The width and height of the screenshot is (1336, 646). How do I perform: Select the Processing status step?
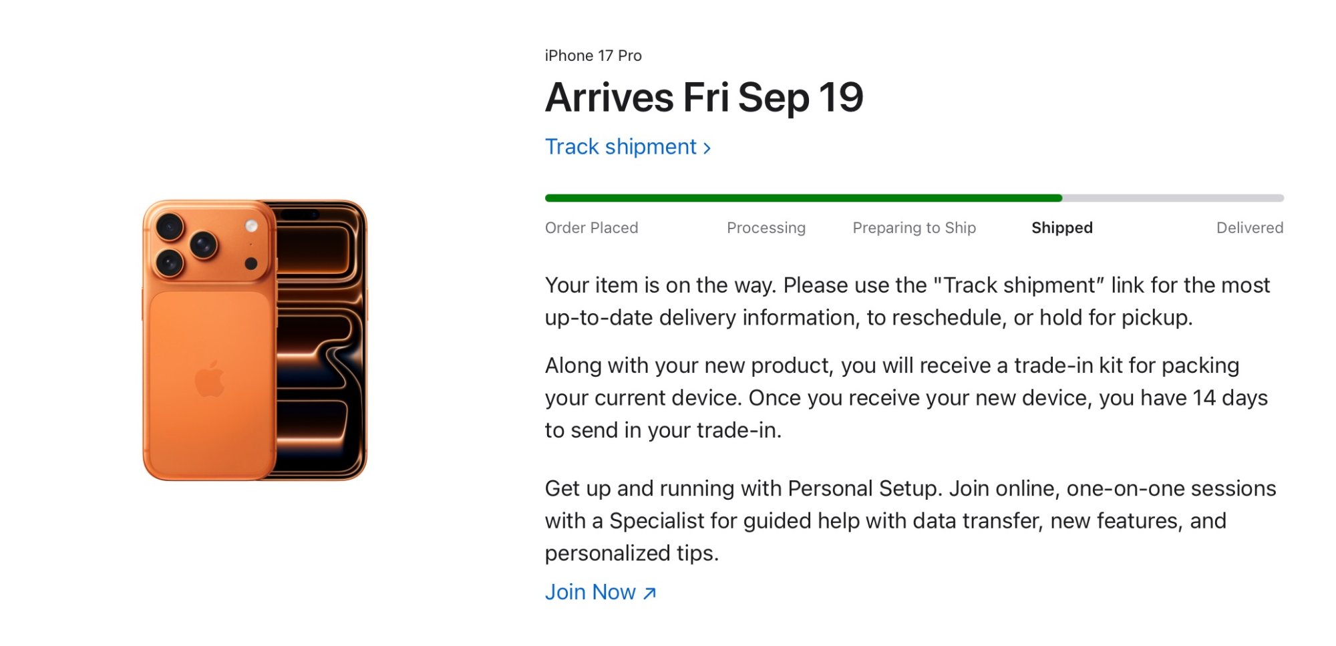(x=766, y=228)
